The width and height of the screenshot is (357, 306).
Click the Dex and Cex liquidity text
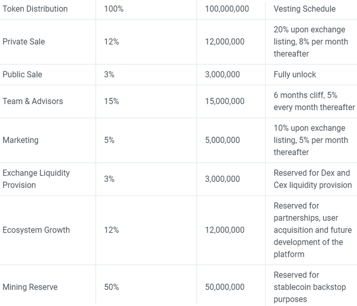[x=312, y=179]
